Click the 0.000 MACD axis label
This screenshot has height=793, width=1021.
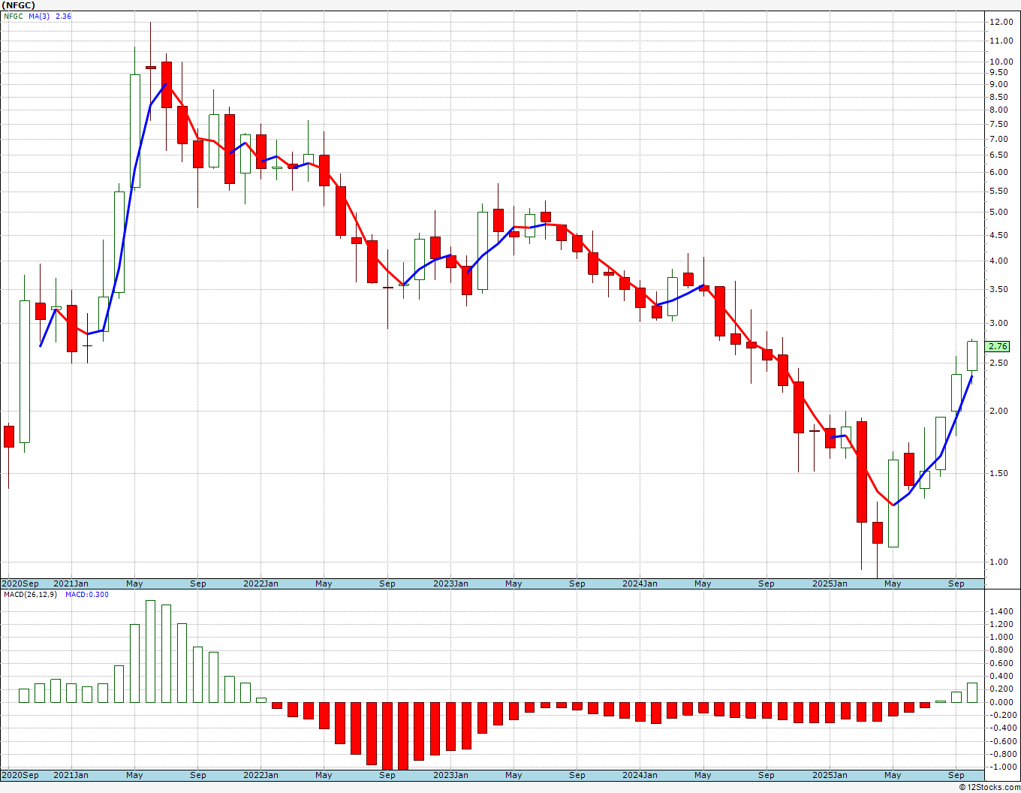(1001, 702)
